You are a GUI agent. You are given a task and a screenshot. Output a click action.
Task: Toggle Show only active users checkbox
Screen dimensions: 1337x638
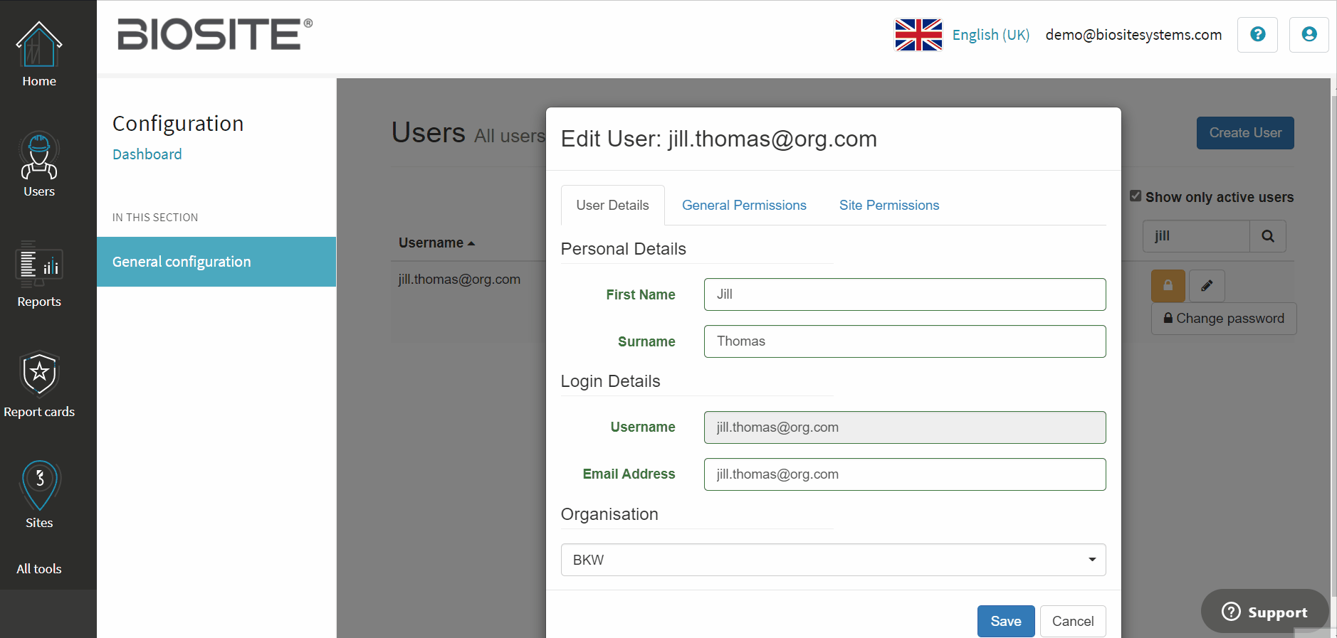pyautogui.click(x=1136, y=196)
